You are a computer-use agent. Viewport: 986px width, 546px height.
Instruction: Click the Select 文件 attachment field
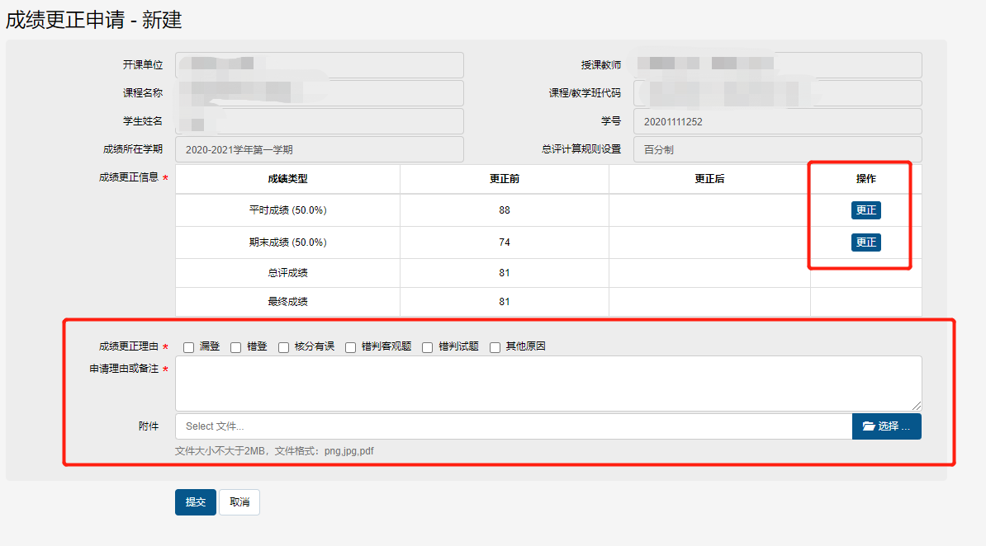click(514, 426)
